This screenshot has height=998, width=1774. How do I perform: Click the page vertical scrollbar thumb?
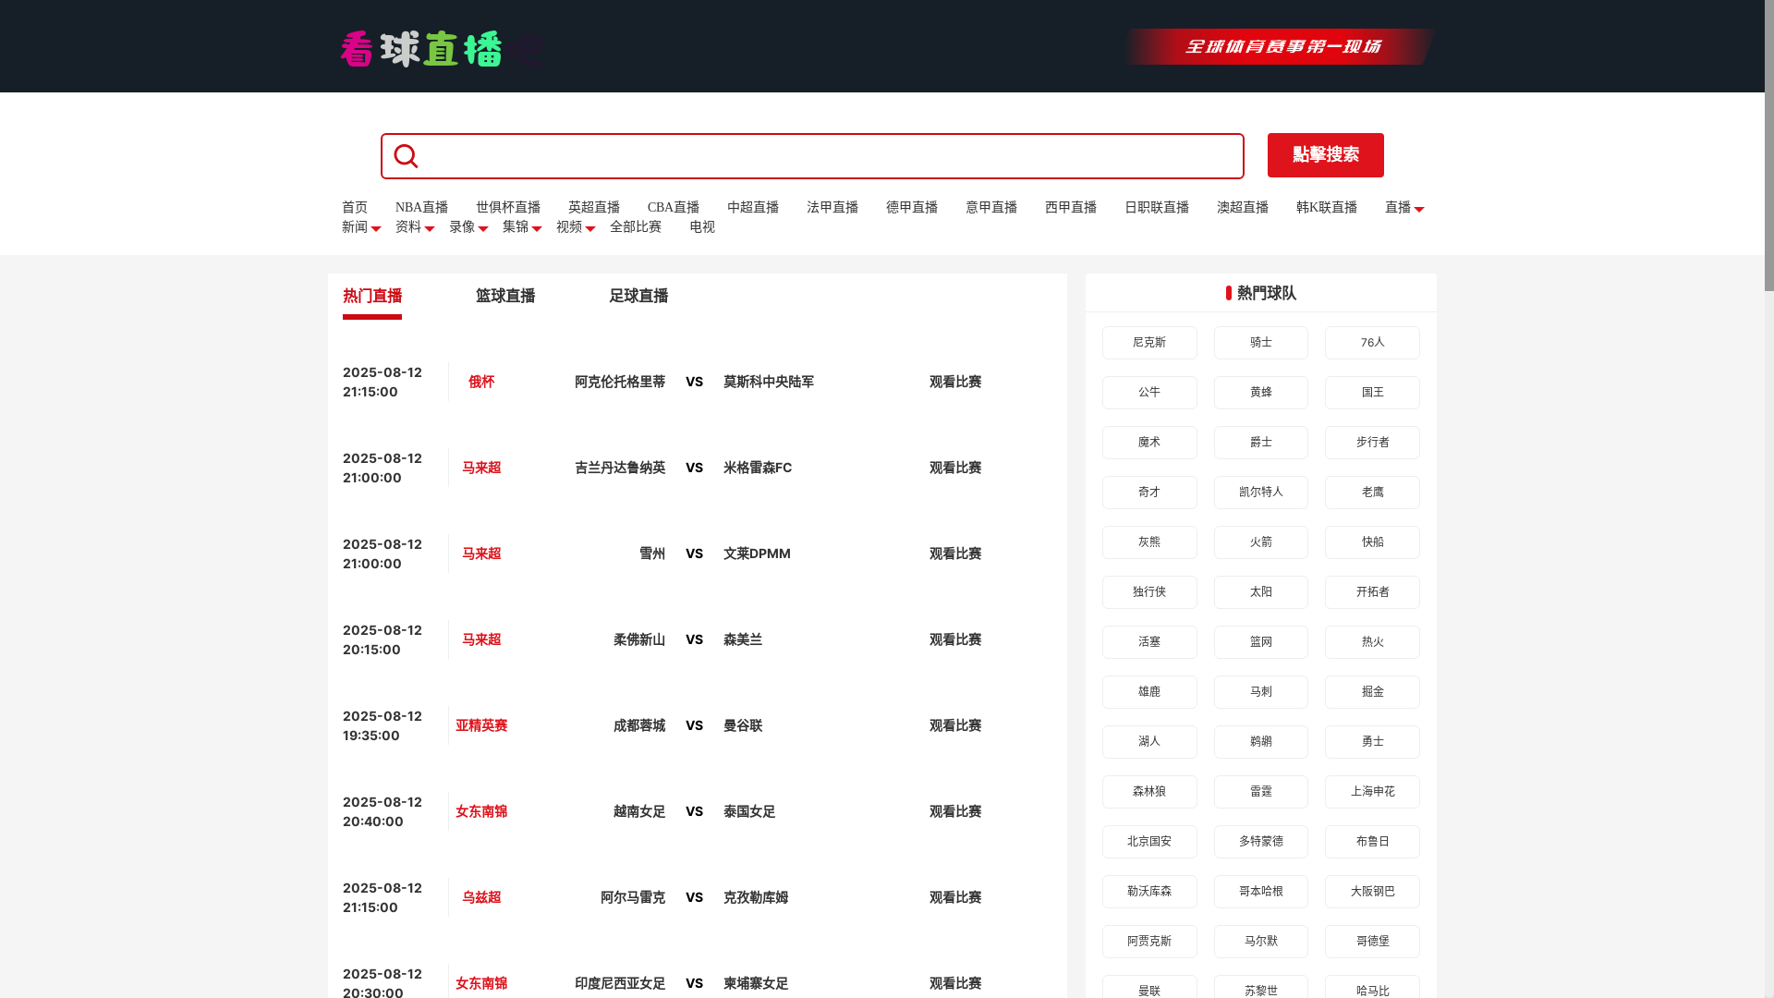click(x=1769, y=146)
